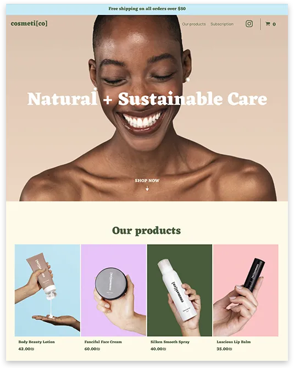Image resolution: width=294 pixels, height=368 pixels.
Task: Open the shopping cart icon
Action: coord(268,24)
